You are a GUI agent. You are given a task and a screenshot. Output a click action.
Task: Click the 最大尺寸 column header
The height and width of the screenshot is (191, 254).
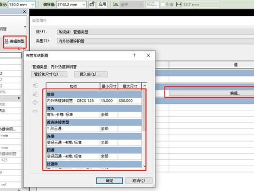coord(130,86)
